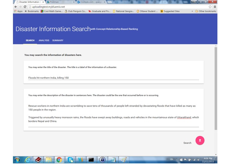Launch Internet Explorer from taskbar
231x164 pixels.
27,160
